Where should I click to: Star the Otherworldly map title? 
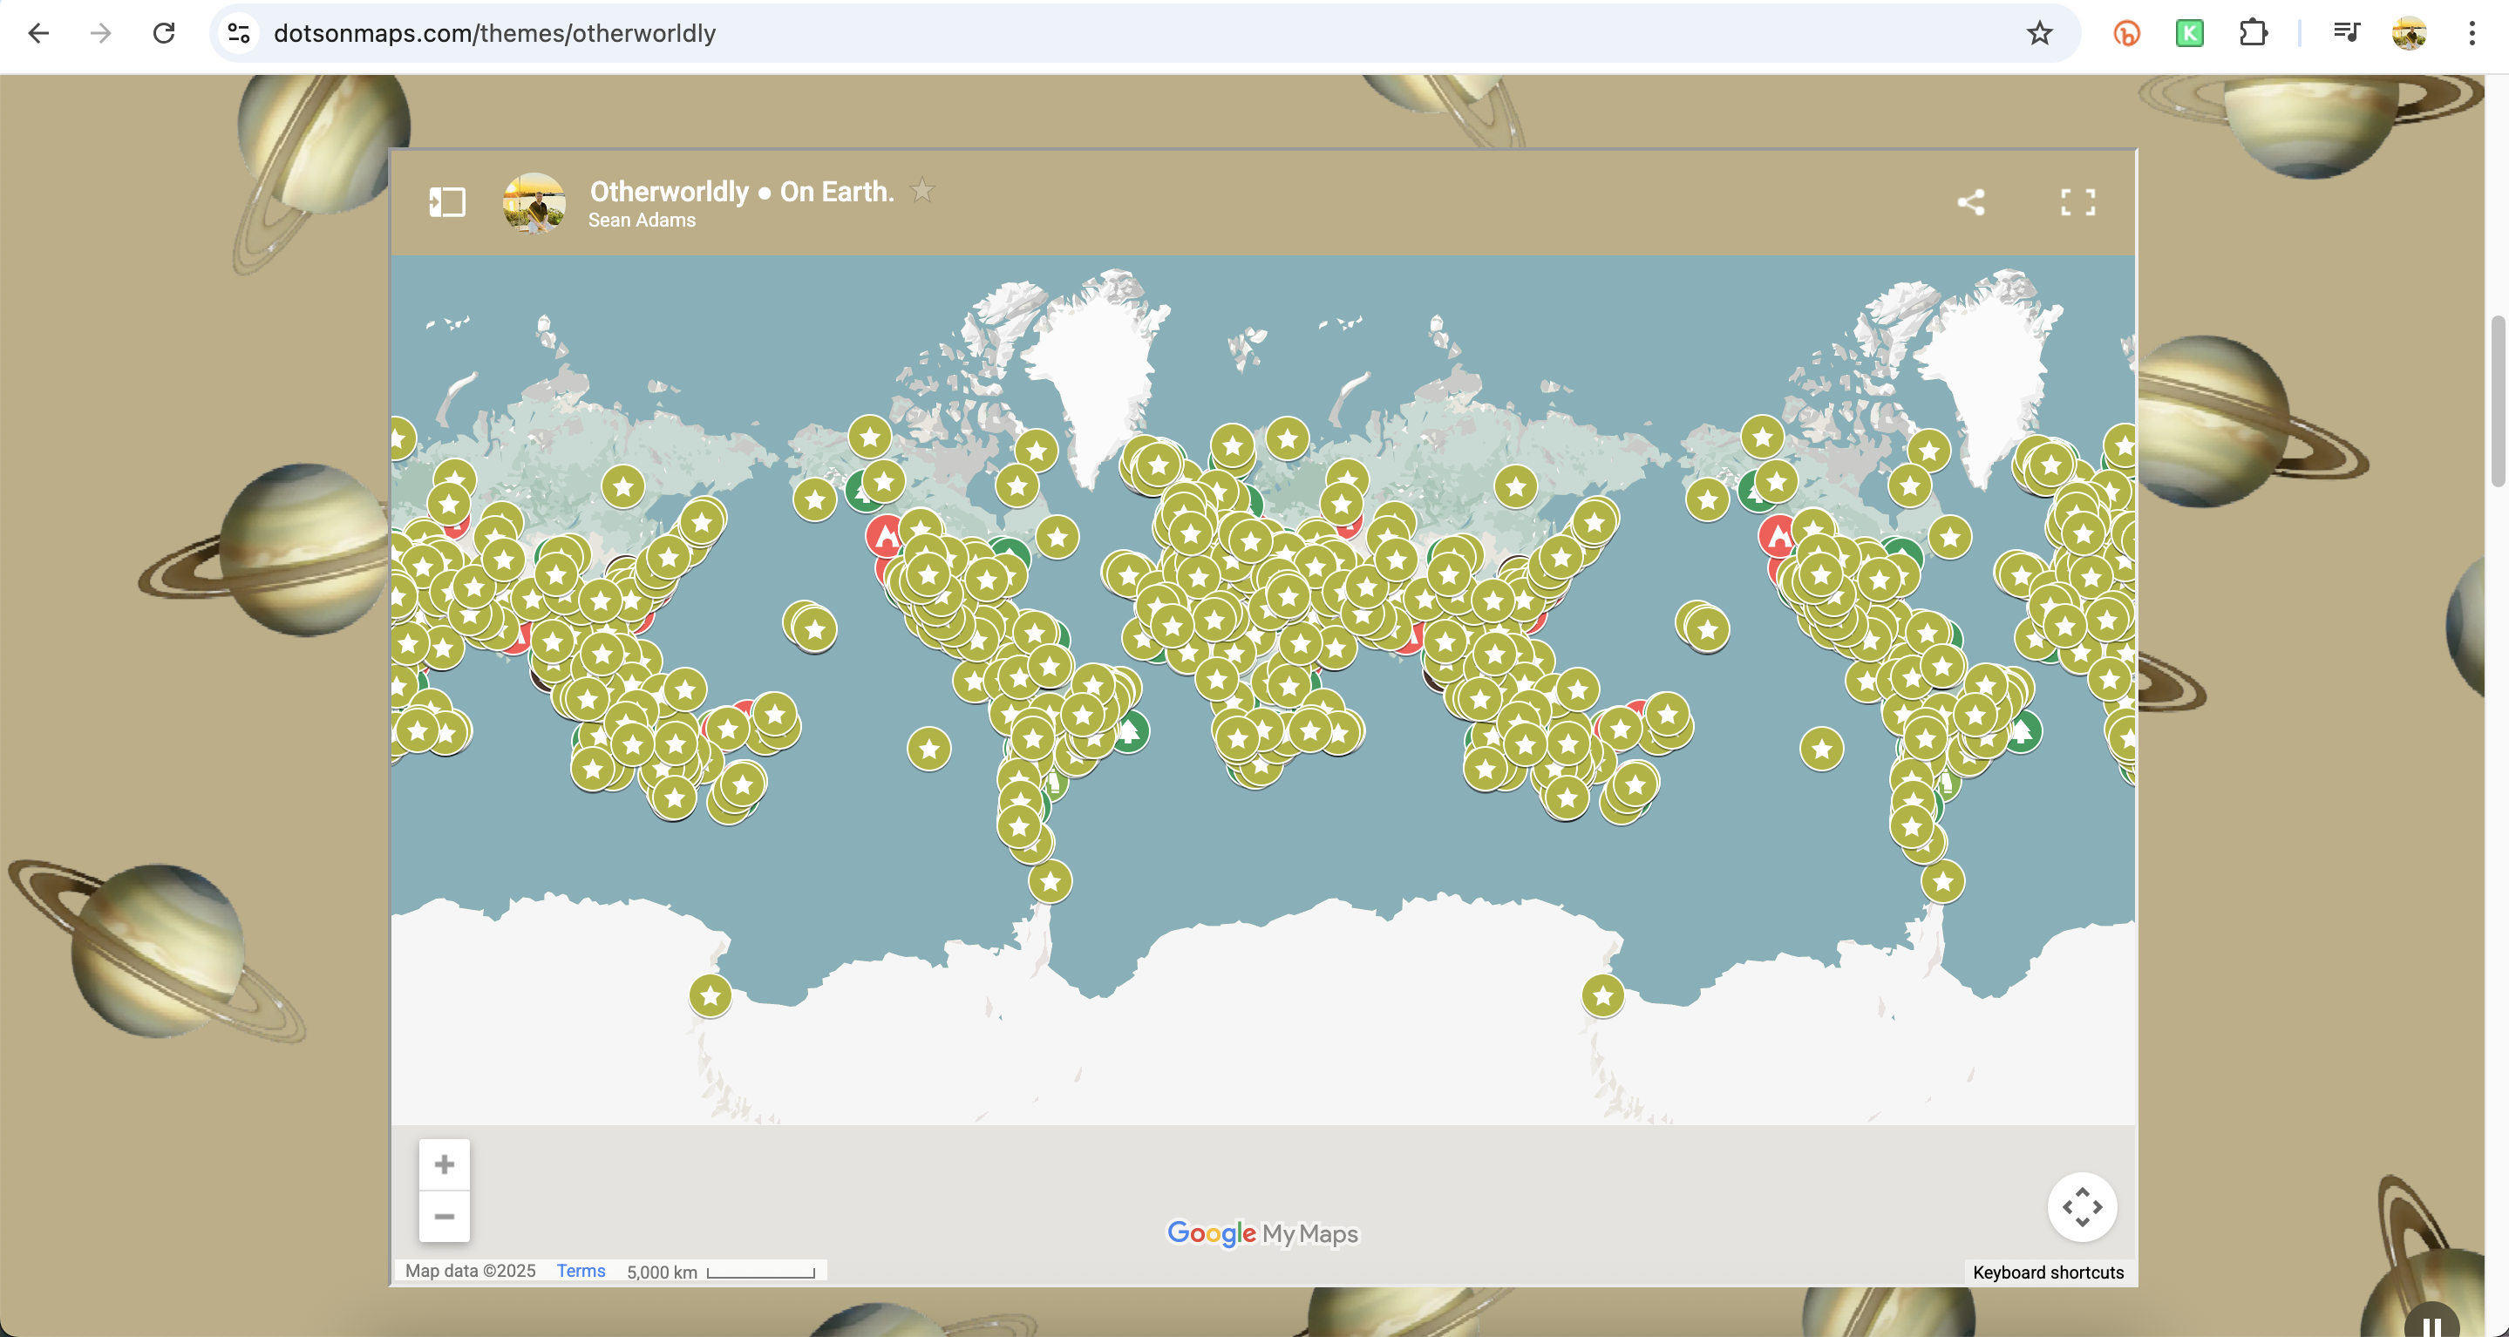pos(921,191)
